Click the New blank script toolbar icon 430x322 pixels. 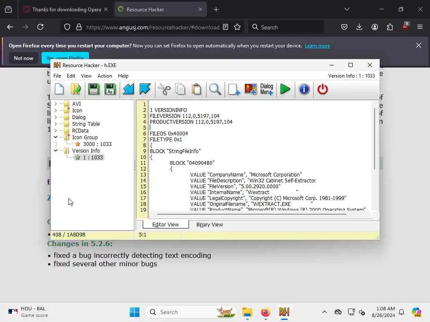(59, 89)
